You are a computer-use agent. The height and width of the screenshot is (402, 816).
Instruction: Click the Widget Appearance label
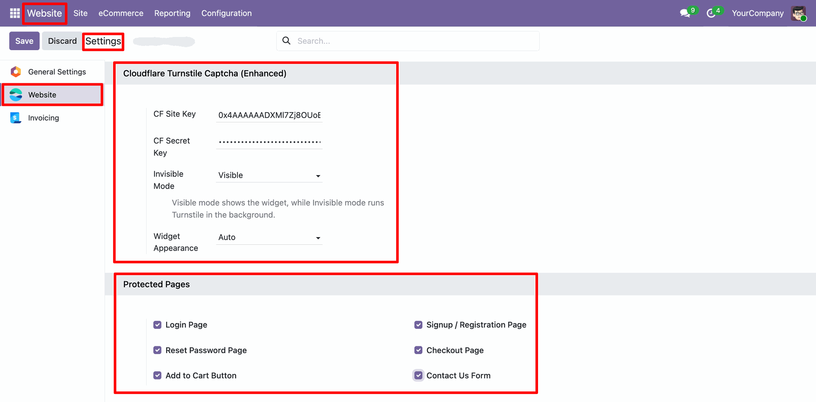[176, 242]
